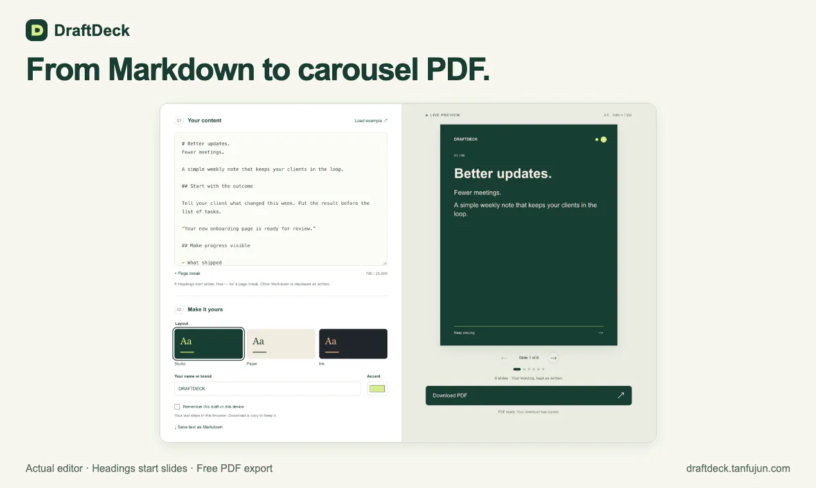Select the Paper layout option

[281, 344]
